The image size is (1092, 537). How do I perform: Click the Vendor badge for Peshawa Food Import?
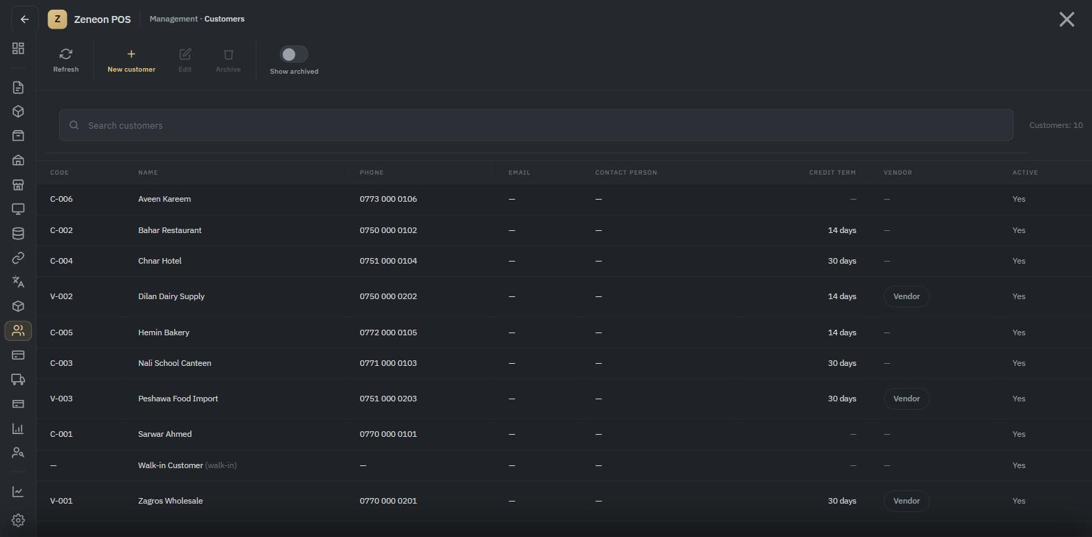(906, 399)
